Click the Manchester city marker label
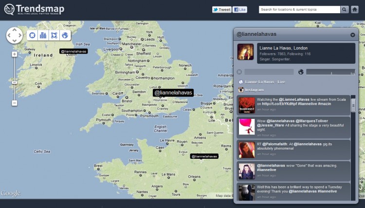The height and width of the screenshot is (208, 365). coord(132,44)
